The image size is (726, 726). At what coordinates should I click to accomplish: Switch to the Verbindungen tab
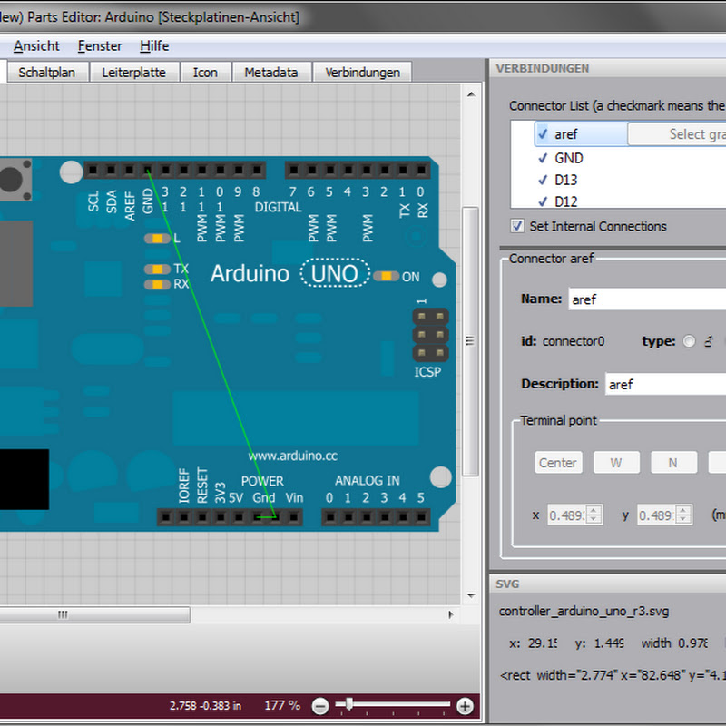point(362,73)
